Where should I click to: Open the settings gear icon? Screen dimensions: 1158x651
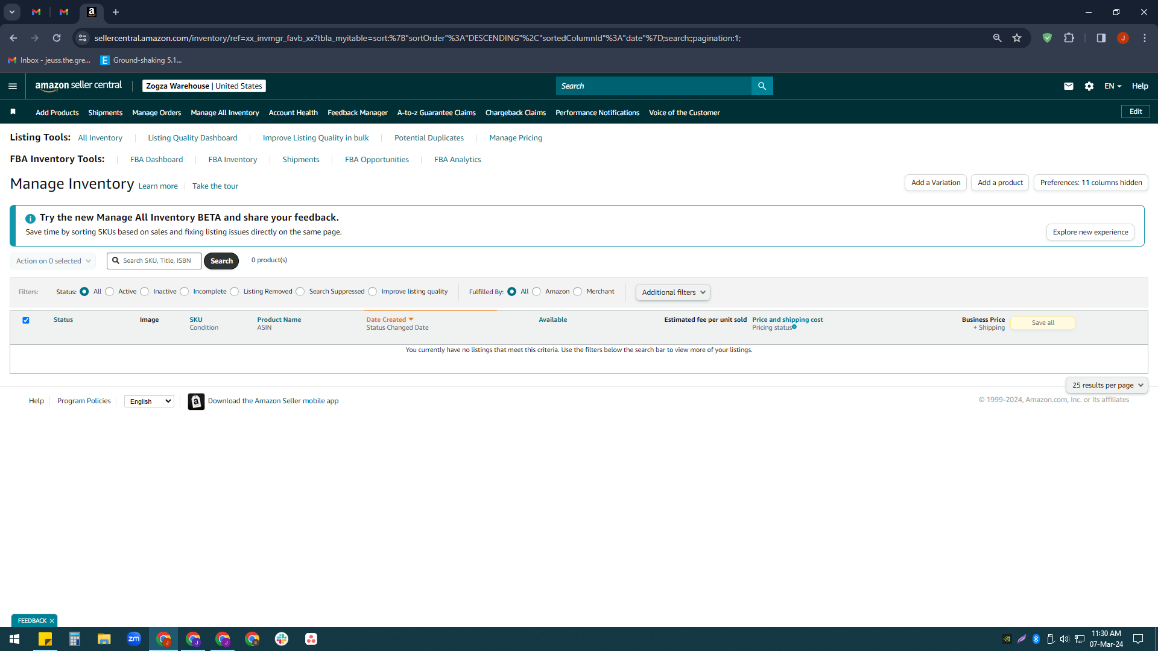(x=1089, y=86)
